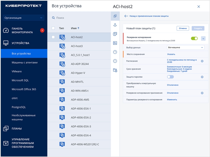Open Microsoft Office 365 devices
Viewport: 210px width, 157px height.
[x=24, y=89]
